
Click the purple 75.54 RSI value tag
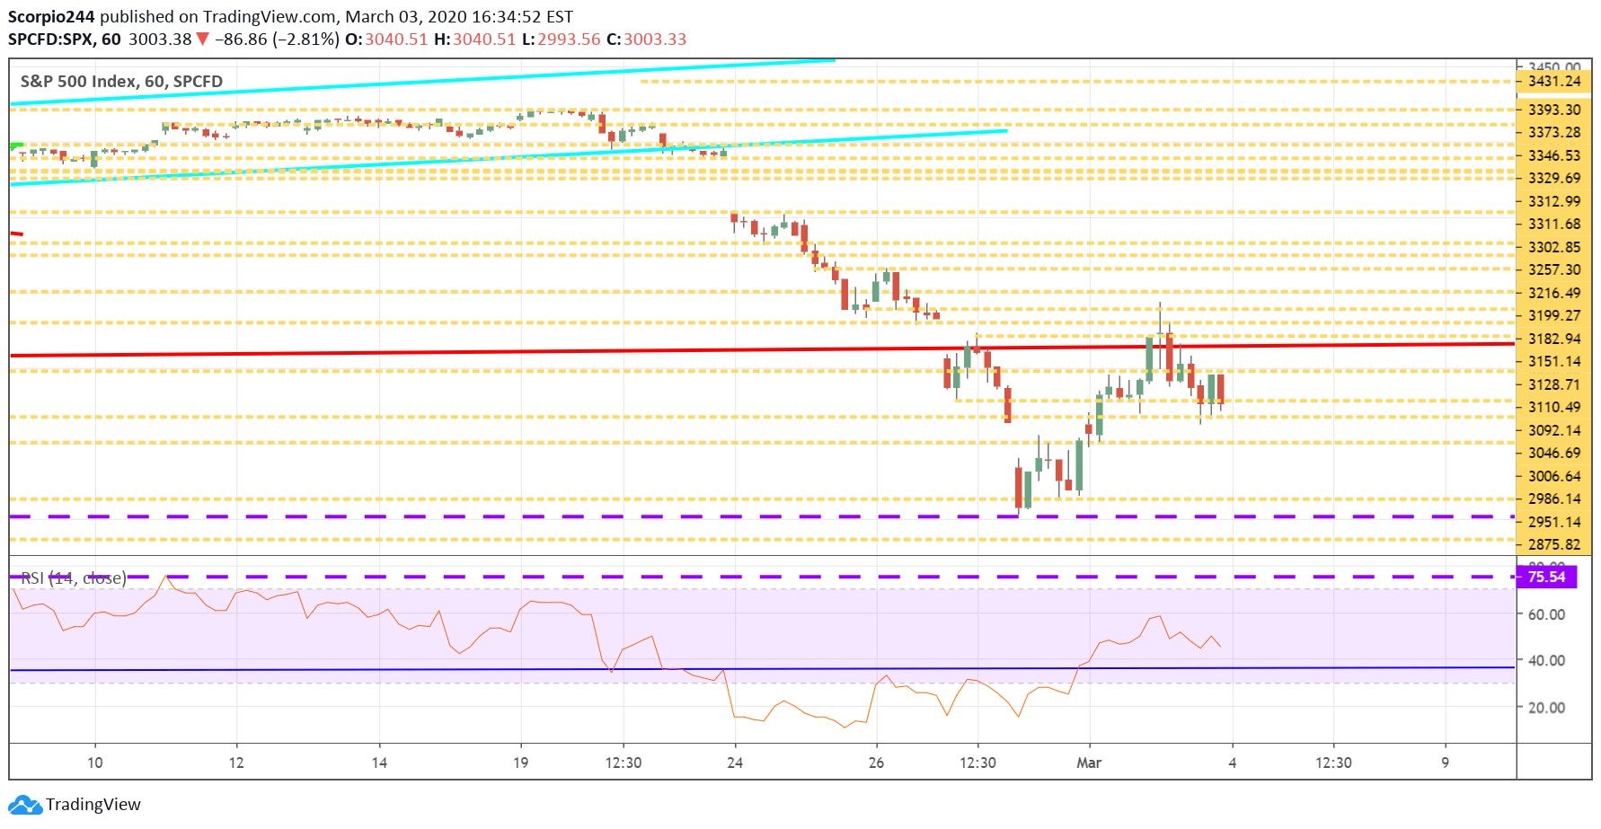pyautogui.click(x=1546, y=577)
